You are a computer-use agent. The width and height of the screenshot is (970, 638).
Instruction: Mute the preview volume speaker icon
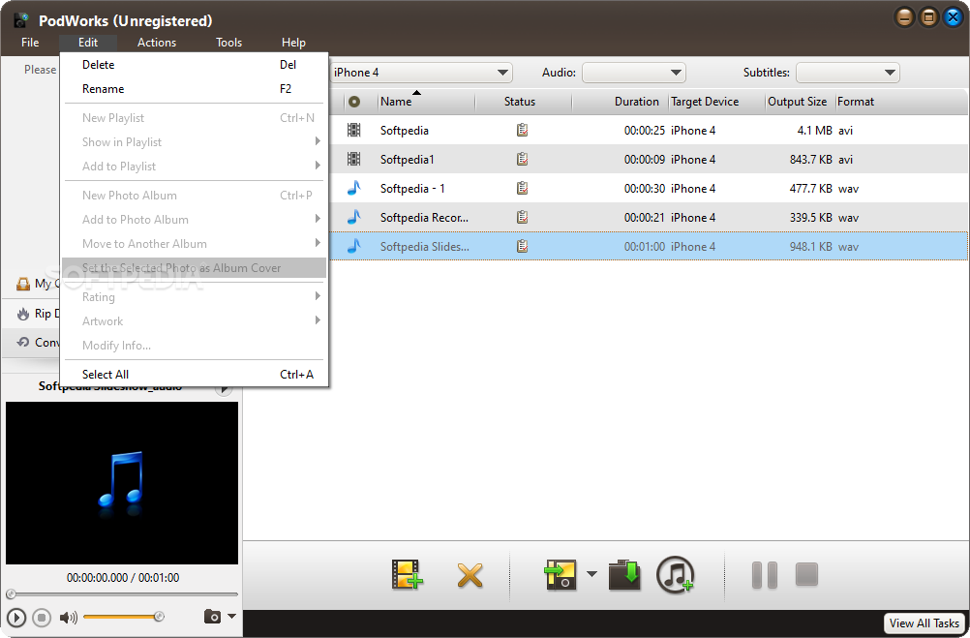[68, 617]
